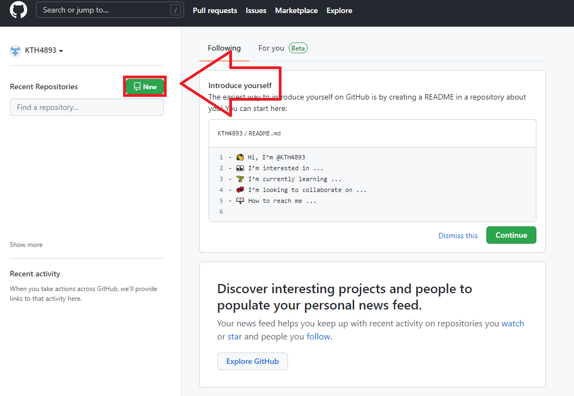Follow the follow link in news feed text
This screenshot has width=574, height=396.
(318, 336)
